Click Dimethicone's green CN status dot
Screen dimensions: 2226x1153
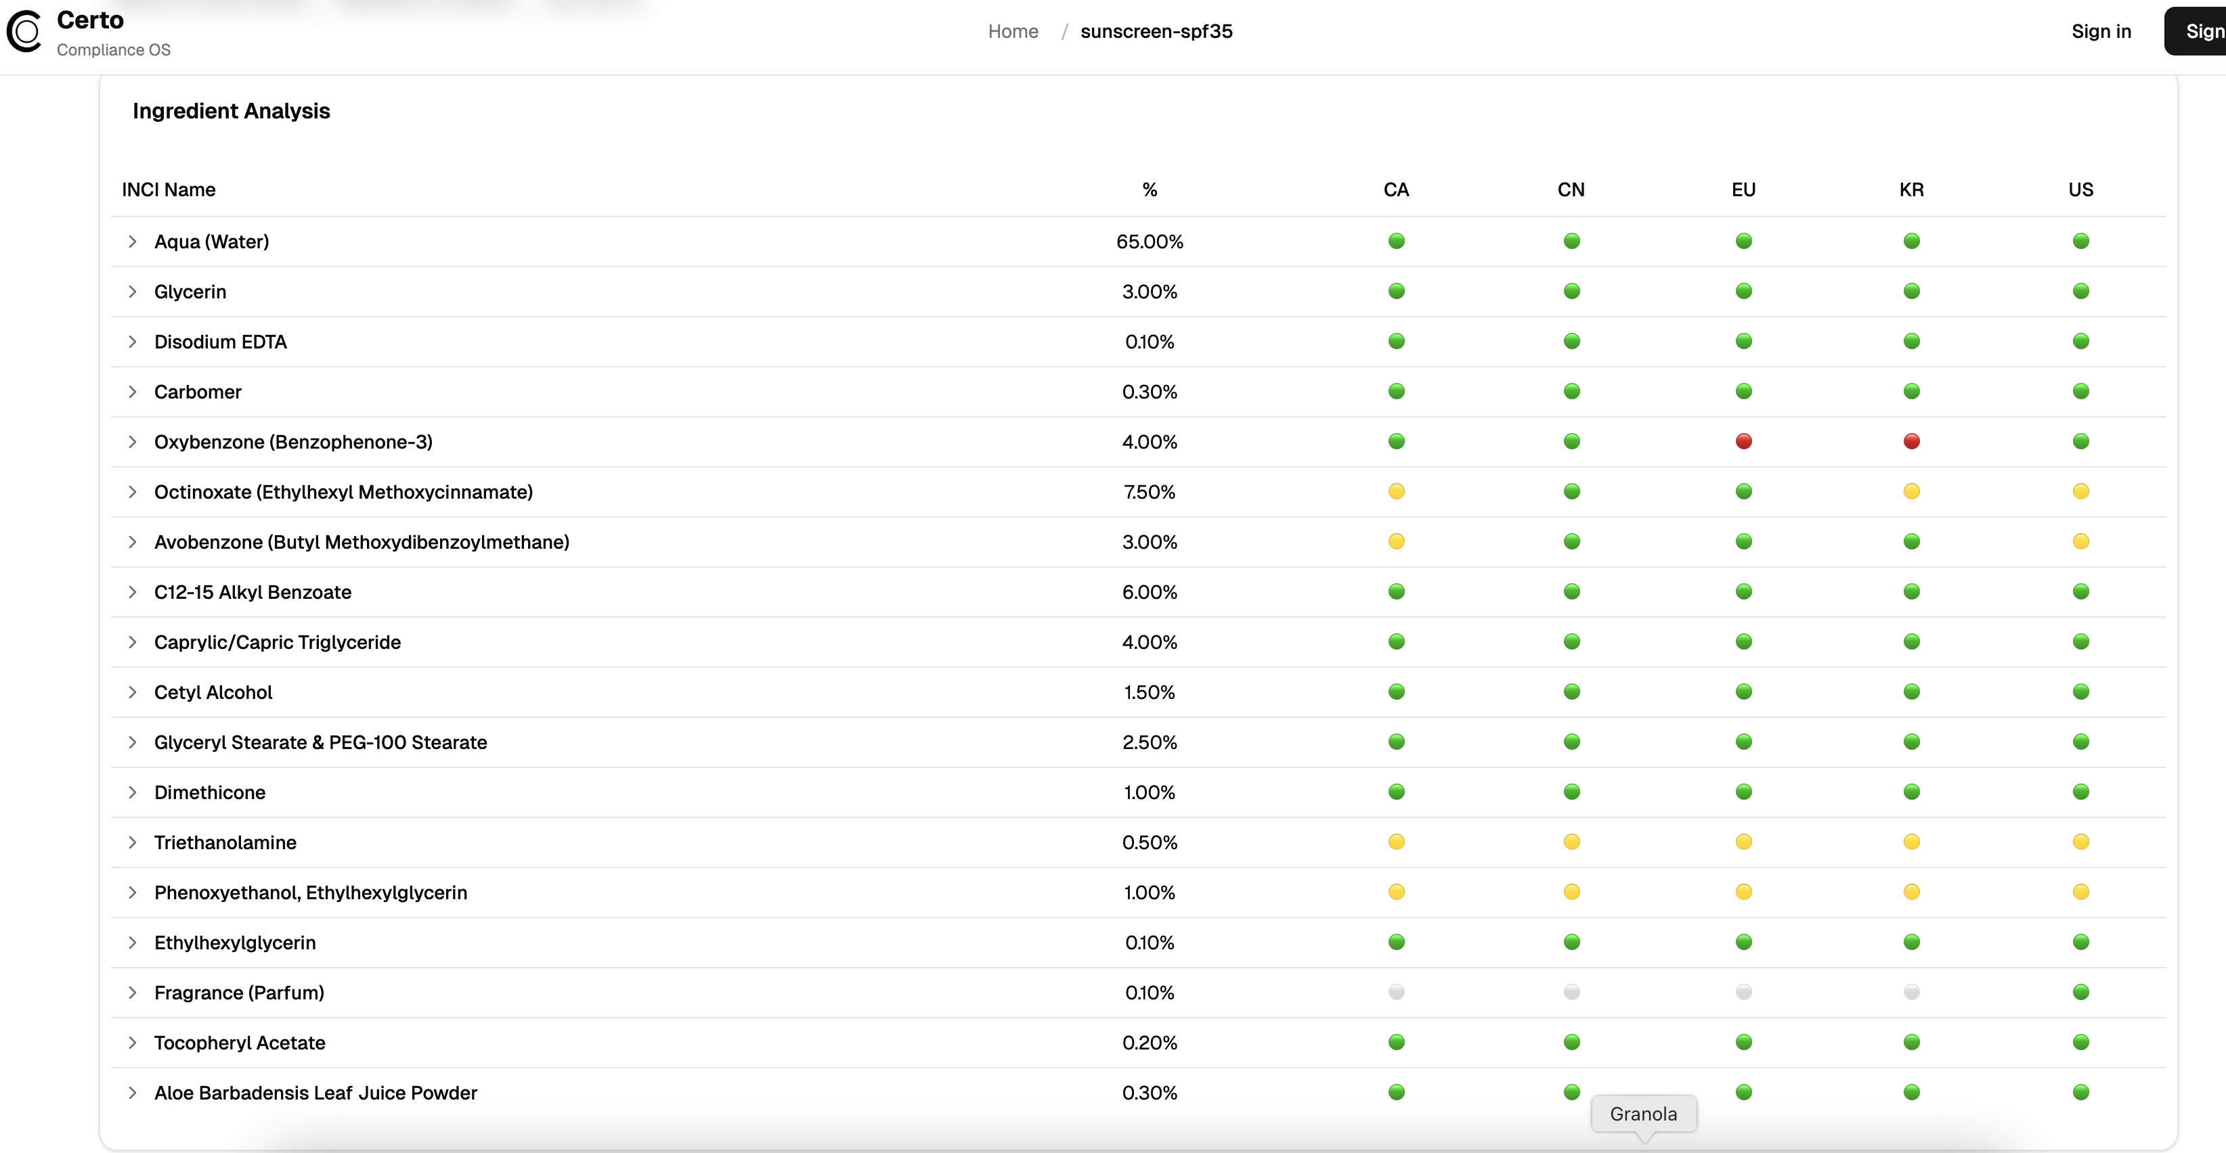[x=1572, y=792]
